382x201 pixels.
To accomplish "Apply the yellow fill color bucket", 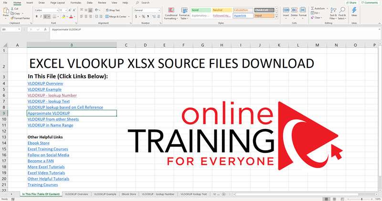I will point(64,17).
